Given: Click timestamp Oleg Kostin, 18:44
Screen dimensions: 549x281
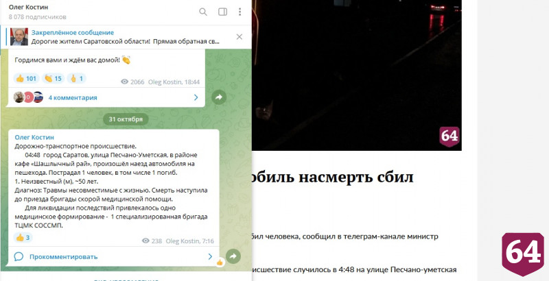Looking at the screenshot, I should (x=174, y=82).
